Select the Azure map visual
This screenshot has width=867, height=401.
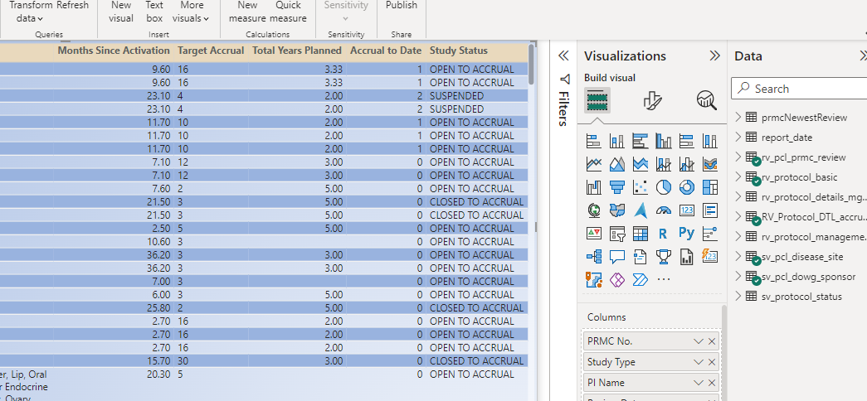pos(641,210)
